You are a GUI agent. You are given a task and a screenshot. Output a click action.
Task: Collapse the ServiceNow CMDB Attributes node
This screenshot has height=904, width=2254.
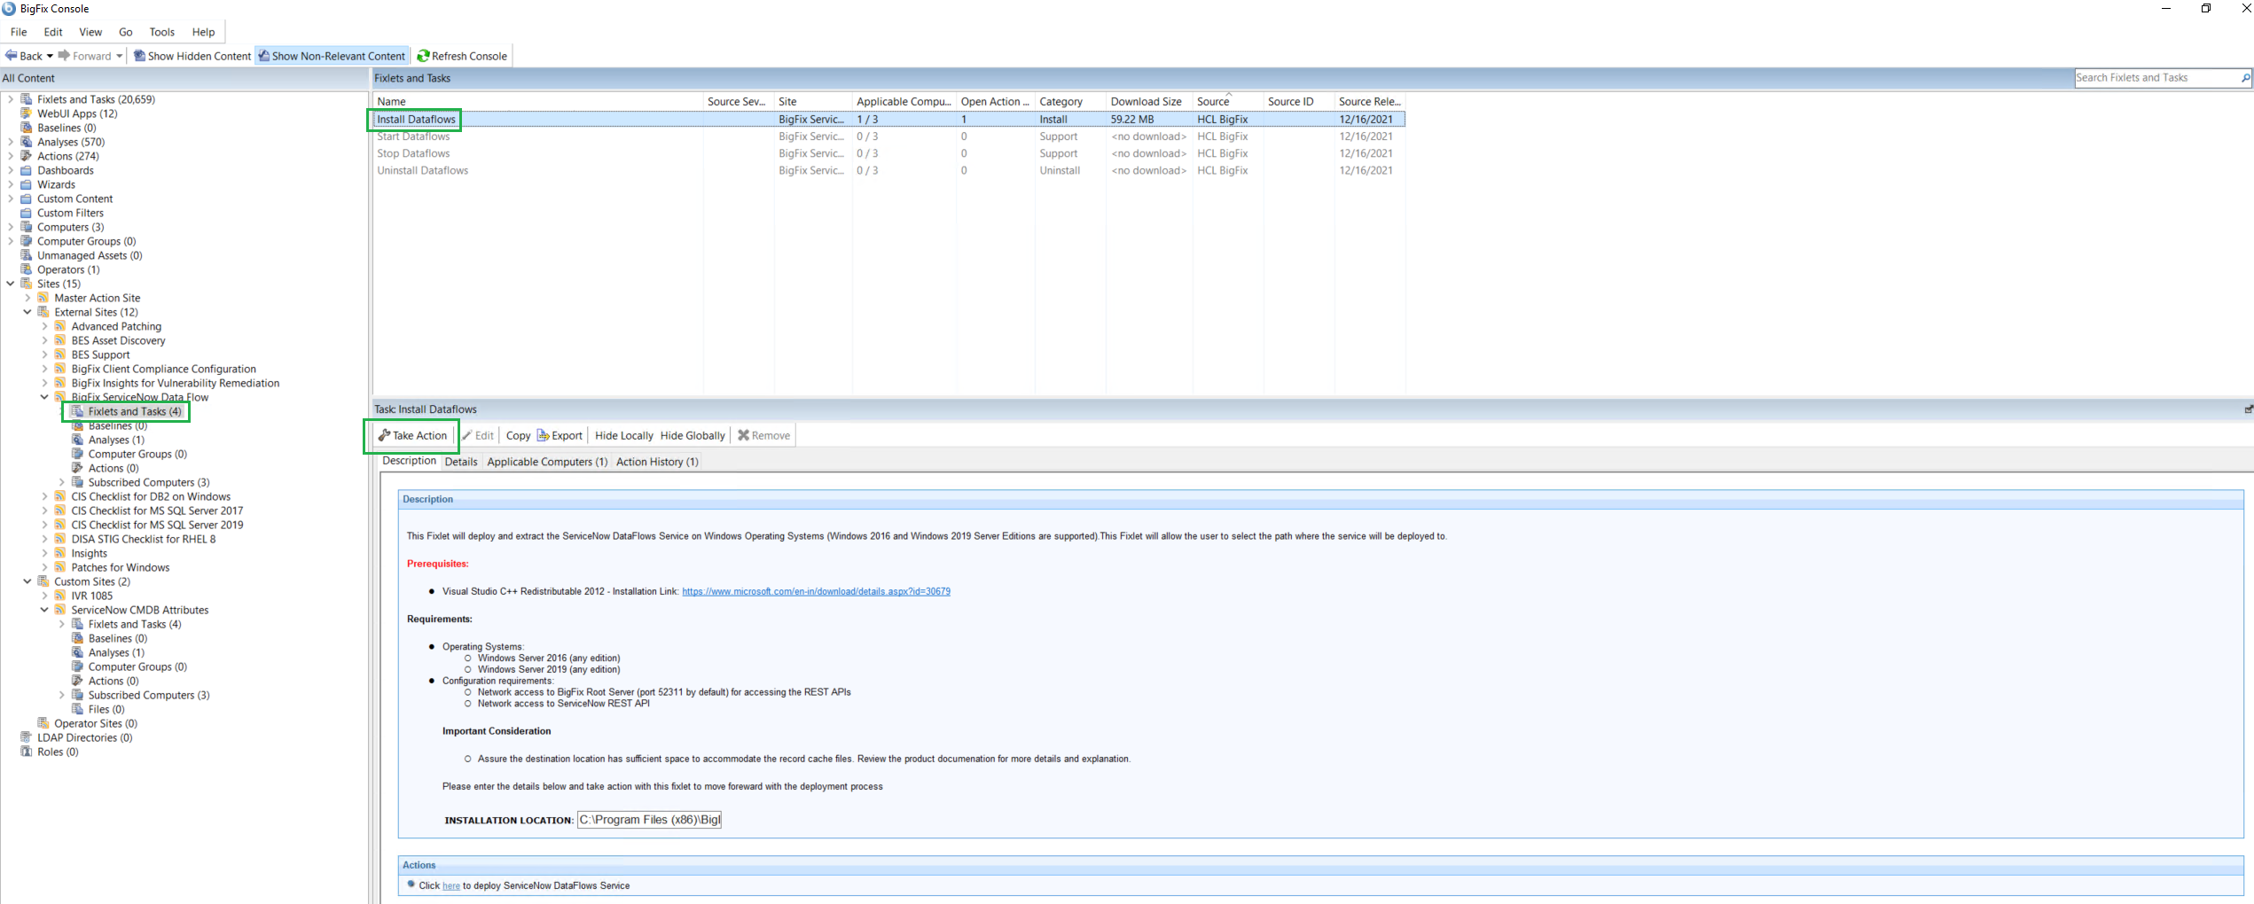[x=44, y=610]
